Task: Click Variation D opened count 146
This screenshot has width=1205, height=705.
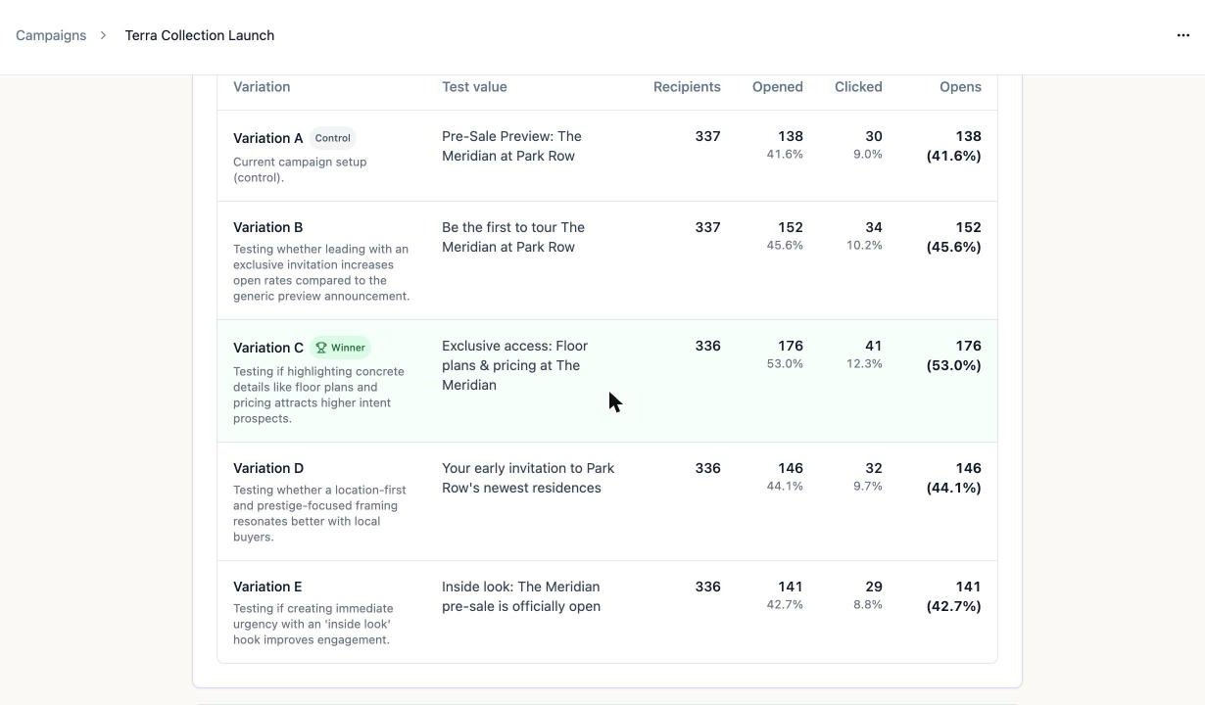Action: click(791, 468)
